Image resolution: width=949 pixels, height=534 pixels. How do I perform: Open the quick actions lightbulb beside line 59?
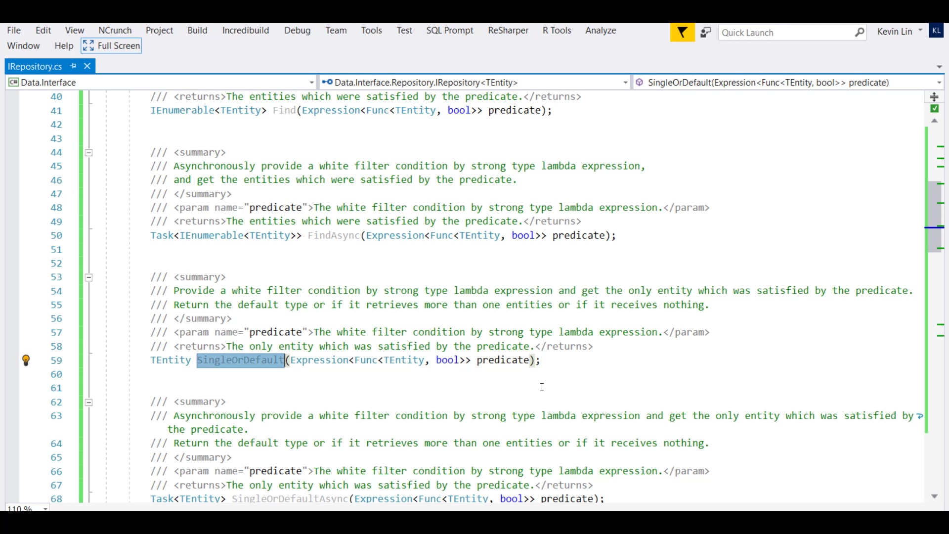point(26,360)
